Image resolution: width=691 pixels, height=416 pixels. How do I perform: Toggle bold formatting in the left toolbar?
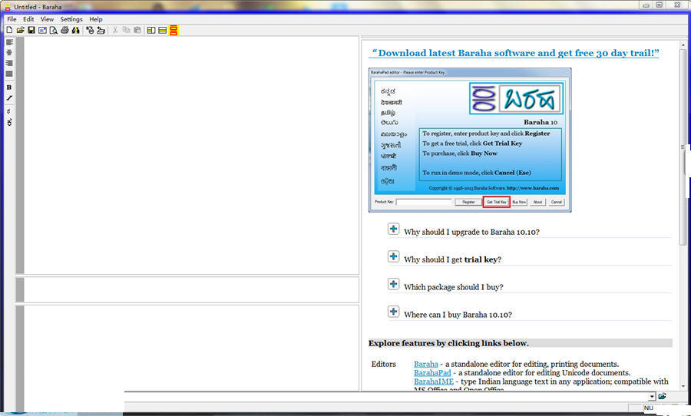pyautogui.click(x=9, y=87)
